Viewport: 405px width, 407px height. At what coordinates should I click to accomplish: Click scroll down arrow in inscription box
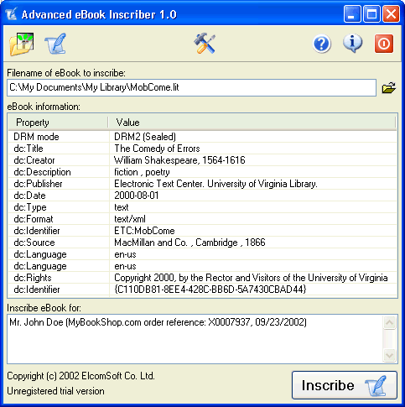[389, 355]
